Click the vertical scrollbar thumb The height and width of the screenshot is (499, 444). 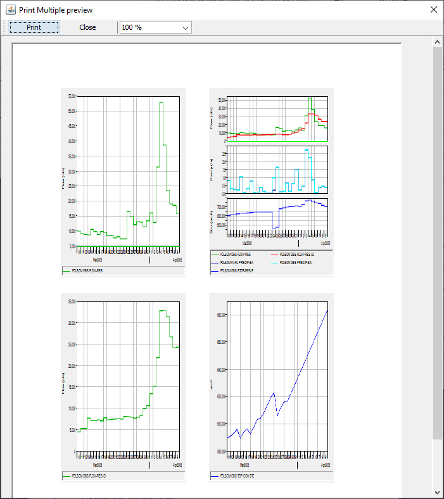[437, 241]
